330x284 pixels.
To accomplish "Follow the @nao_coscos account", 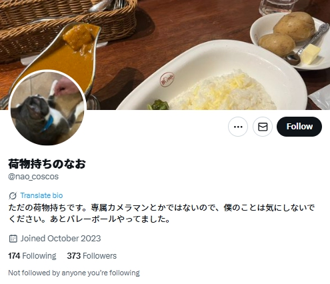I will pos(299,127).
